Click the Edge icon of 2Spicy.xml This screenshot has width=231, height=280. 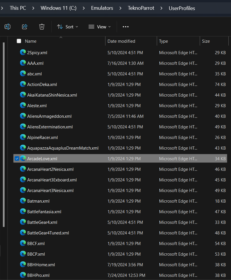tap(23, 52)
